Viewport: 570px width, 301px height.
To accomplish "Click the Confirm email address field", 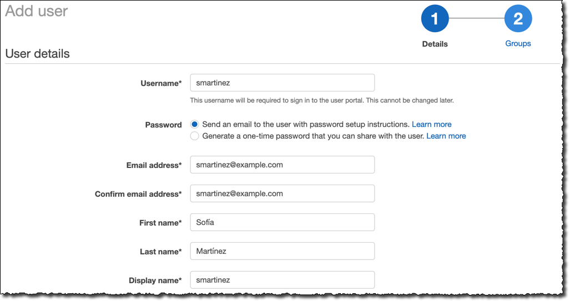I will pos(282,193).
